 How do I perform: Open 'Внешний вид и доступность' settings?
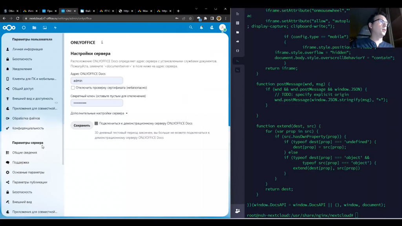[33, 99]
